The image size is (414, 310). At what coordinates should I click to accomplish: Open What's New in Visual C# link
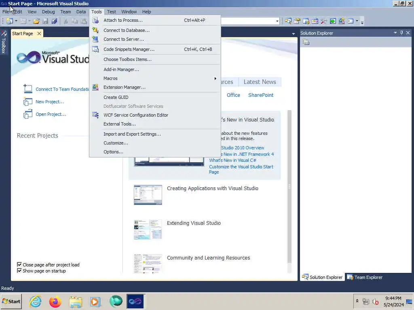click(232, 160)
